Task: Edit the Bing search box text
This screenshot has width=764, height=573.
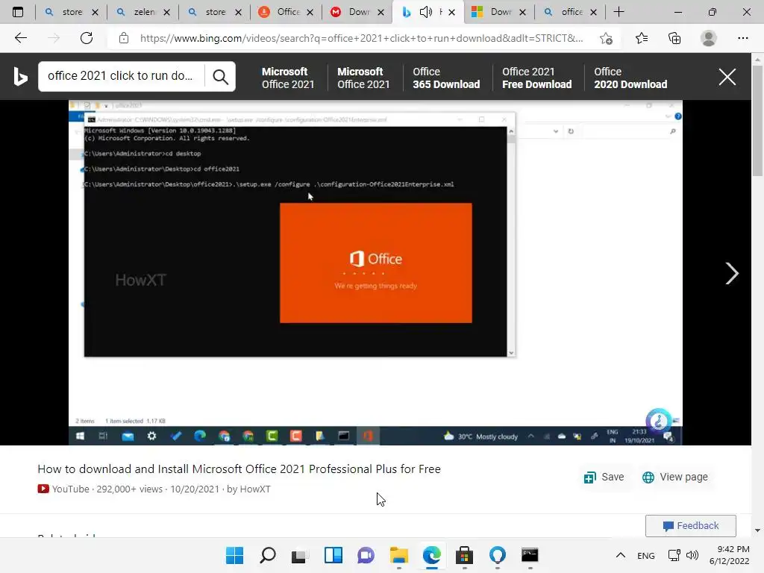Action: click(x=120, y=76)
